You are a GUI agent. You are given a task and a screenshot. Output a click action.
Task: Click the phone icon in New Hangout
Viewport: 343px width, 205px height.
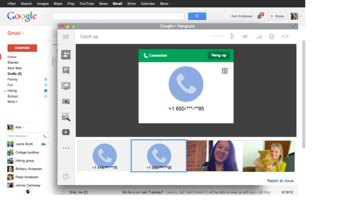[45, 136]
